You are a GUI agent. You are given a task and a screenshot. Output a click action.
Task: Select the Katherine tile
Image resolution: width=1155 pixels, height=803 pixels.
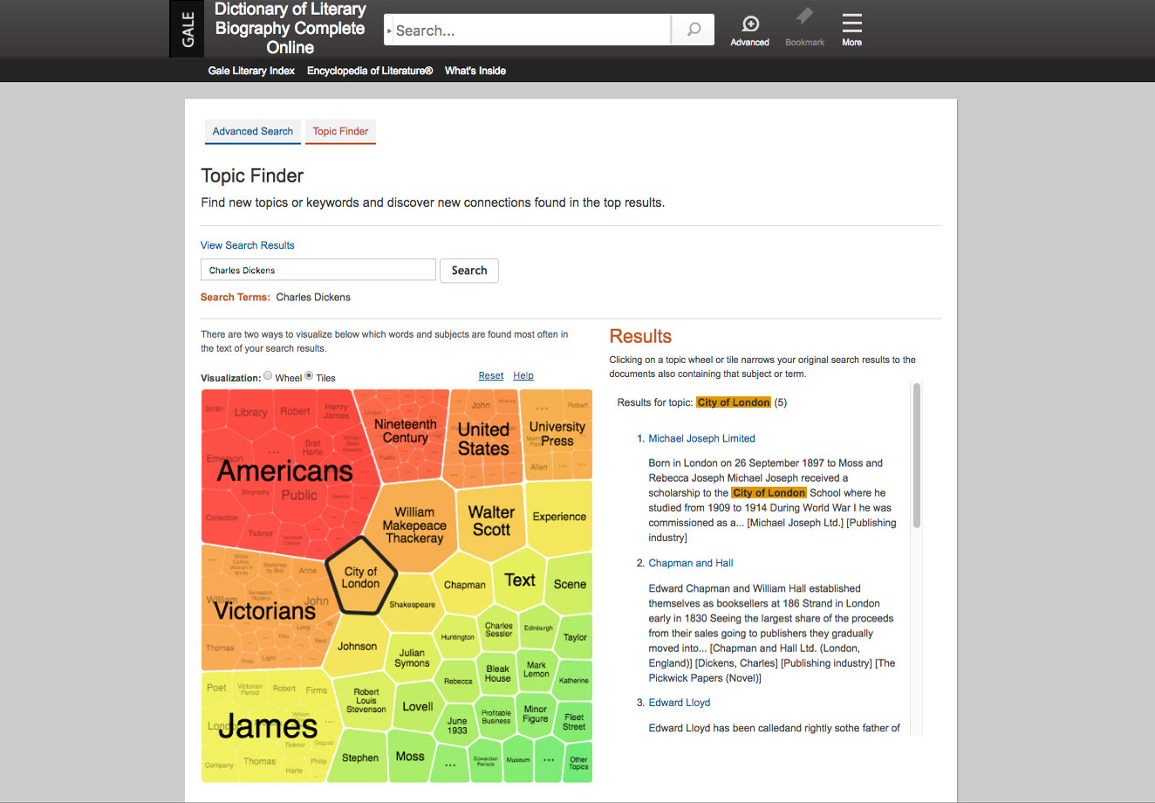(574, 681)
